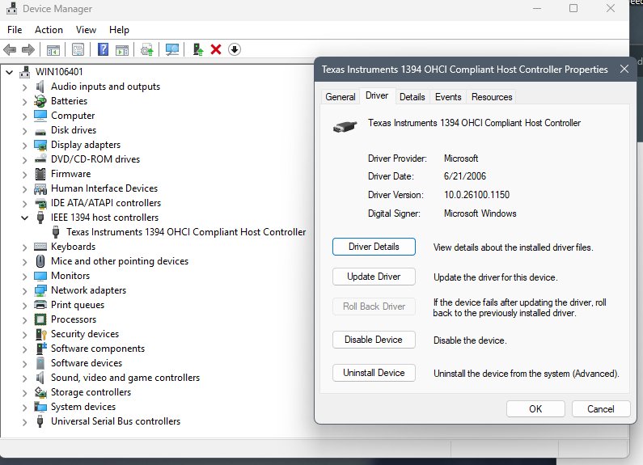Viewport: 643px width, 465px height.
Task: Switch to the Details tab
Action: pos(412,97)
